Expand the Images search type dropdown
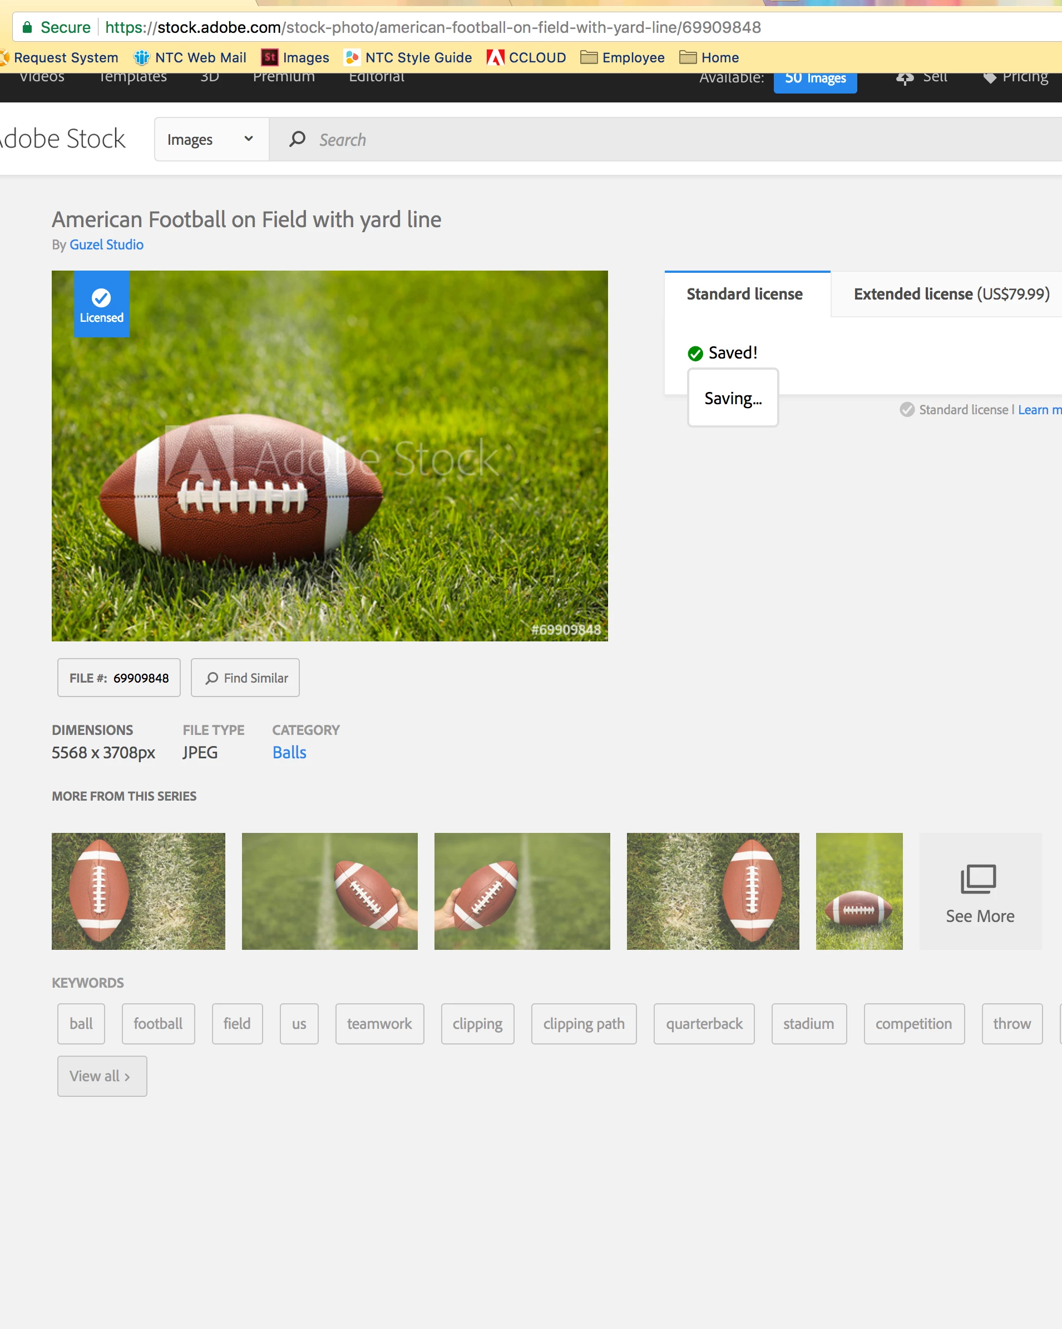This screenshot has width=1062, height=1329. click(211, 139)
